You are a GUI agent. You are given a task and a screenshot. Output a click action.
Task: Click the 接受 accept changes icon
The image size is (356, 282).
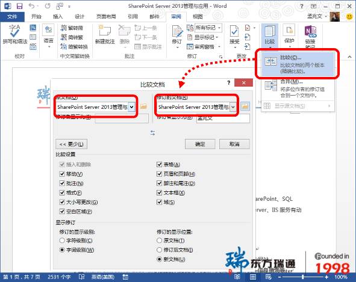click(234, 32)
